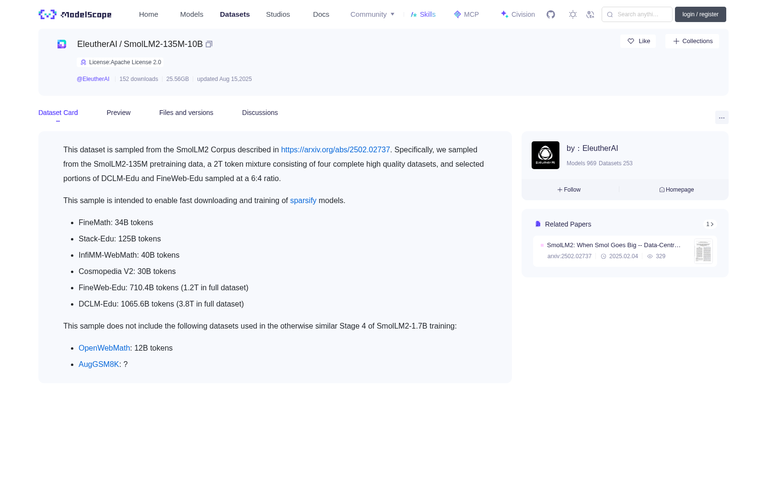Open the sparsify link
Viewport: 767px width, 479px height.
click(x=303, y=201)
